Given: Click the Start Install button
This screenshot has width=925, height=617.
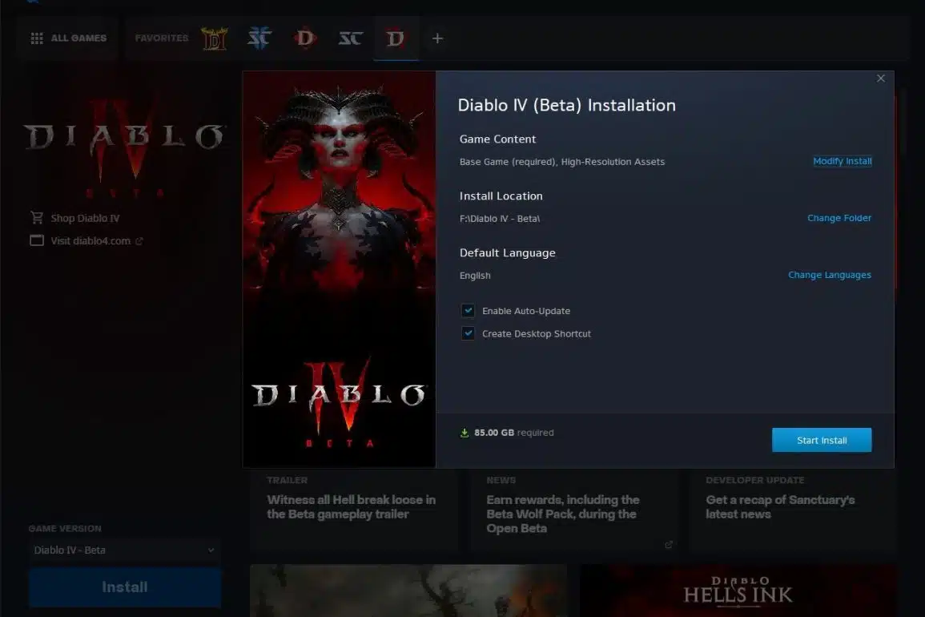Looking at the screenshot, I should (x=822, y=440).
